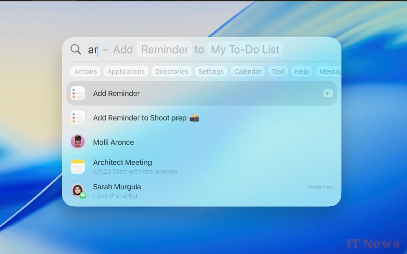The height and width of the screenshot is (254, 407).
Task: Click the 'ar' quick key badge
Action: 328,93
